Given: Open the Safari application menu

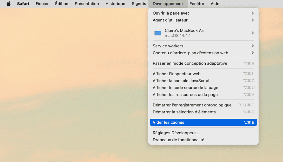Looking at the screenshot, I should pyautogui.click(x=23, y=3).
